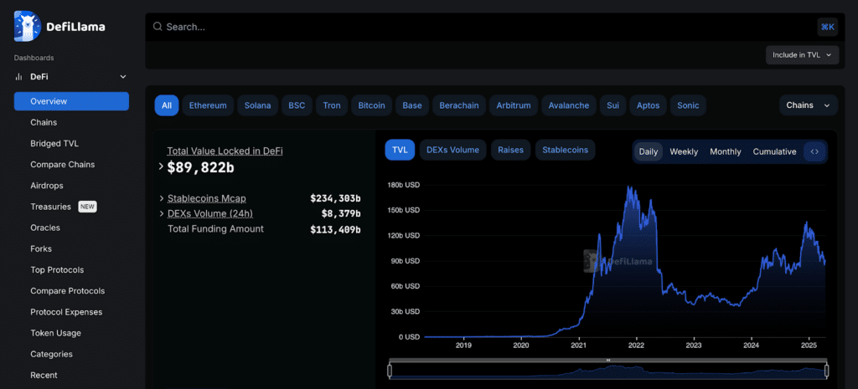Select Cumulative chart view
This screenshot has height=389, width=858.
pos(774,152)
